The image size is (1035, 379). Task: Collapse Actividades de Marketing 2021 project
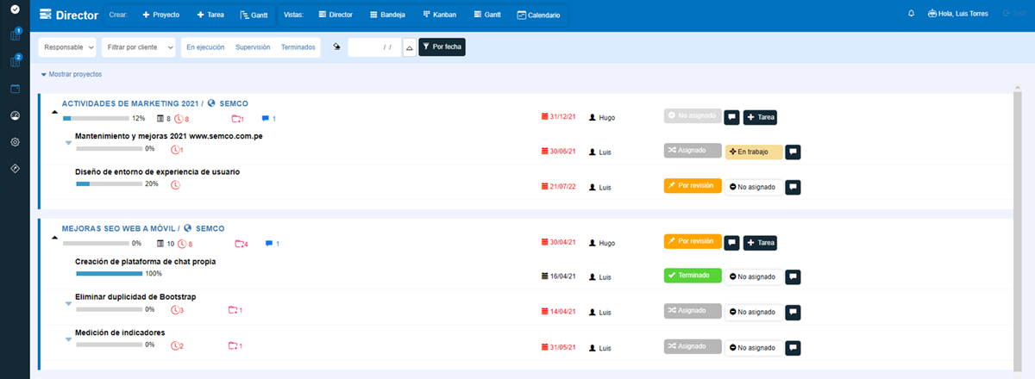click(53, 111)
